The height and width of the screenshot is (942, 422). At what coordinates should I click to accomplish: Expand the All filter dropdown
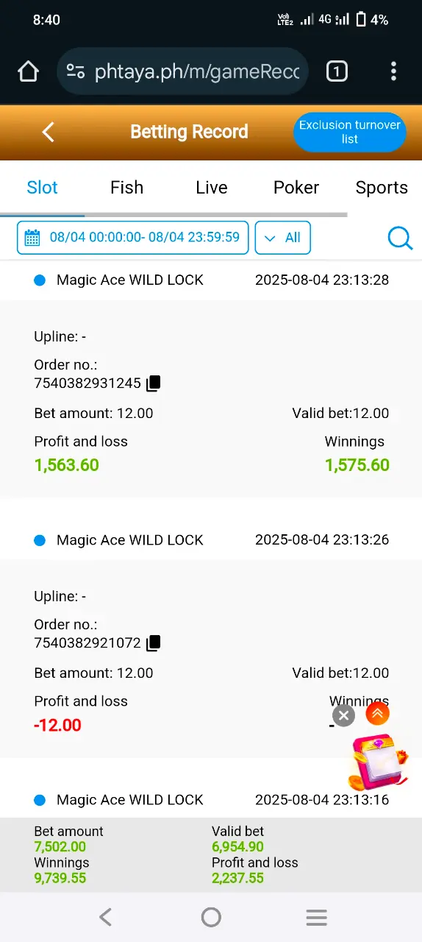click(x=283, y=238)
